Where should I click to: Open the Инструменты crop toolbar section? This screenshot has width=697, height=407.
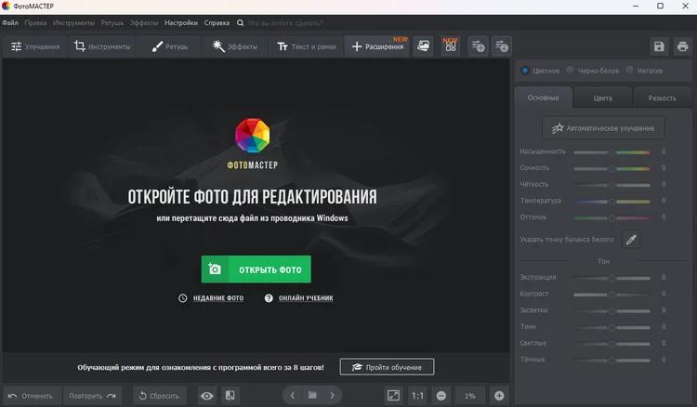coord(102,46)
